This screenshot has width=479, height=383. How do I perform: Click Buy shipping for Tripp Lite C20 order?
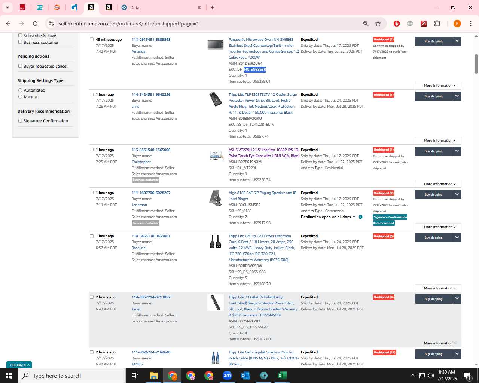click(433, 238)
